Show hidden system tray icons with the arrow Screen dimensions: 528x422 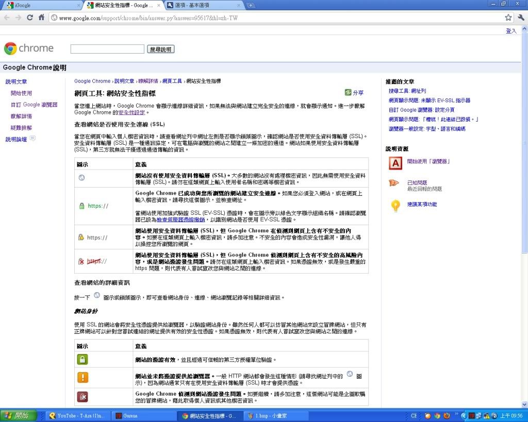(464, 416)
